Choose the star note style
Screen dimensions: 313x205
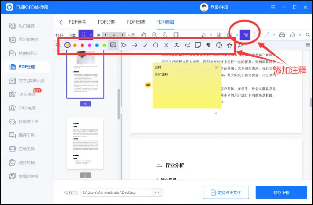[230, 45]
